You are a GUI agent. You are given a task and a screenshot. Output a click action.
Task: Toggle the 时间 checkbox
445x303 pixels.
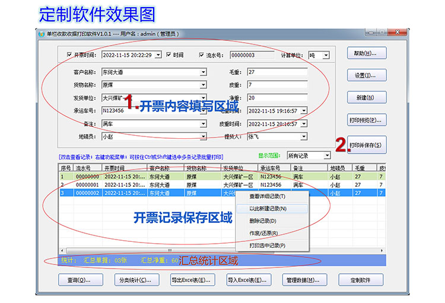pyautogui.click(x=169, y=55)
